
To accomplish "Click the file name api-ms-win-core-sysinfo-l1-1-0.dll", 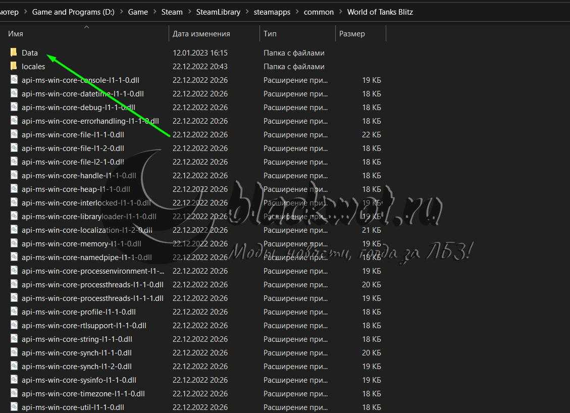I will click(x=79, y=380).
